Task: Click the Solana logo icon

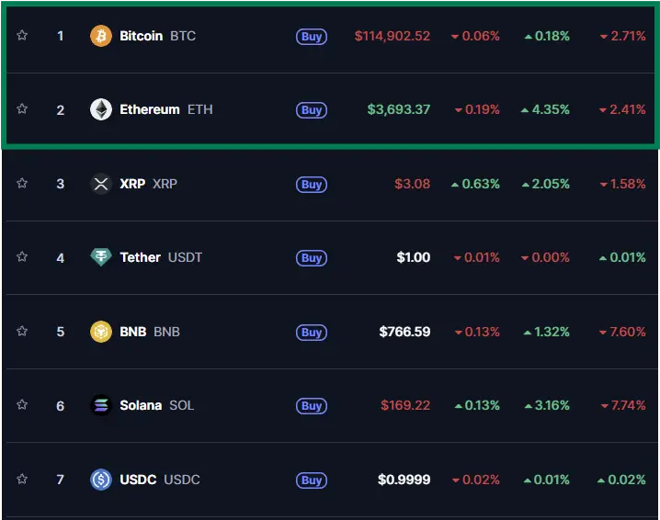Action: pyautogui.click(x=101, y=405)
